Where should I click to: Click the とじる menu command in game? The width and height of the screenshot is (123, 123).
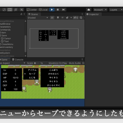tap(32, 78)
